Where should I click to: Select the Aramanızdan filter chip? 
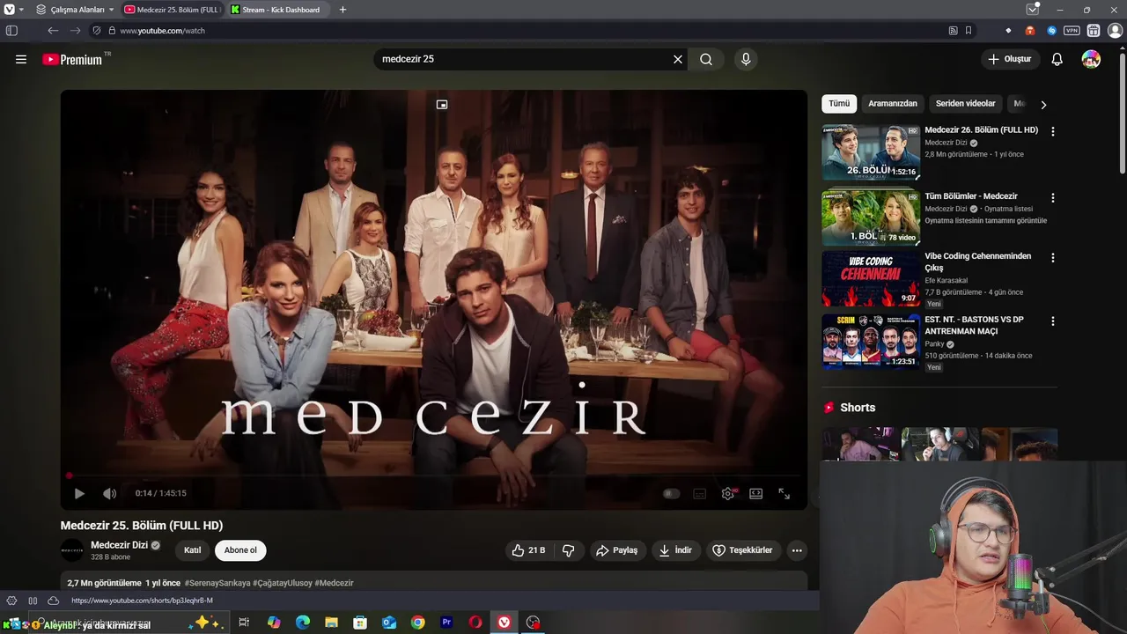(x=893, y=104)
